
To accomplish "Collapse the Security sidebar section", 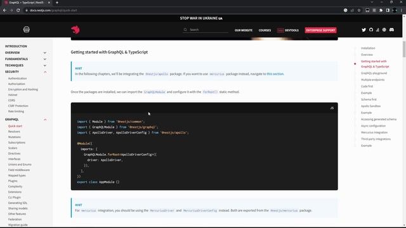I will (x=45, y=72).
